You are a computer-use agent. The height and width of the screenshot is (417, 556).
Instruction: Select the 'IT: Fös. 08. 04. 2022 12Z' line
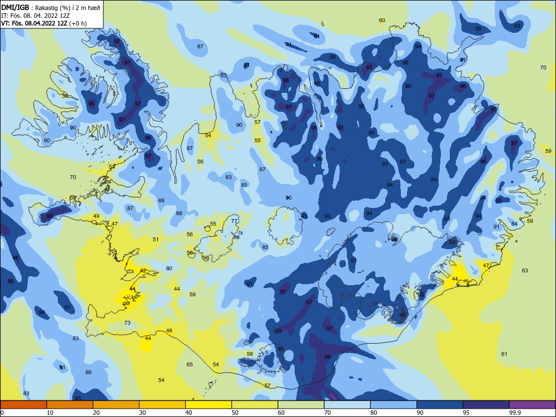34,16
